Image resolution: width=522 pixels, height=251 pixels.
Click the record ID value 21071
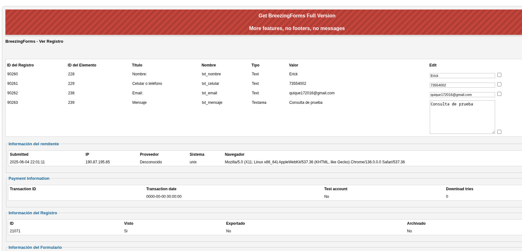[x=15, y=231]
